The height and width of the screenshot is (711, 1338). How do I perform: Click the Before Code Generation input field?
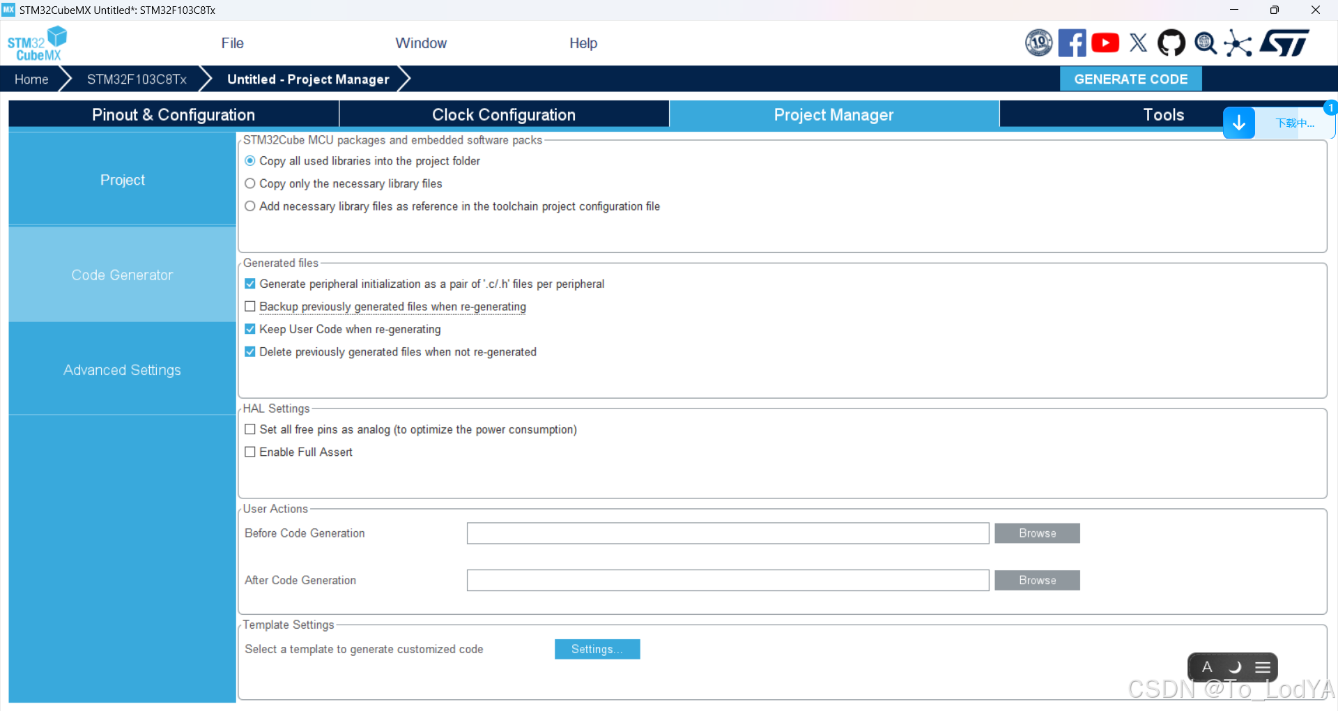coord(728,533)
